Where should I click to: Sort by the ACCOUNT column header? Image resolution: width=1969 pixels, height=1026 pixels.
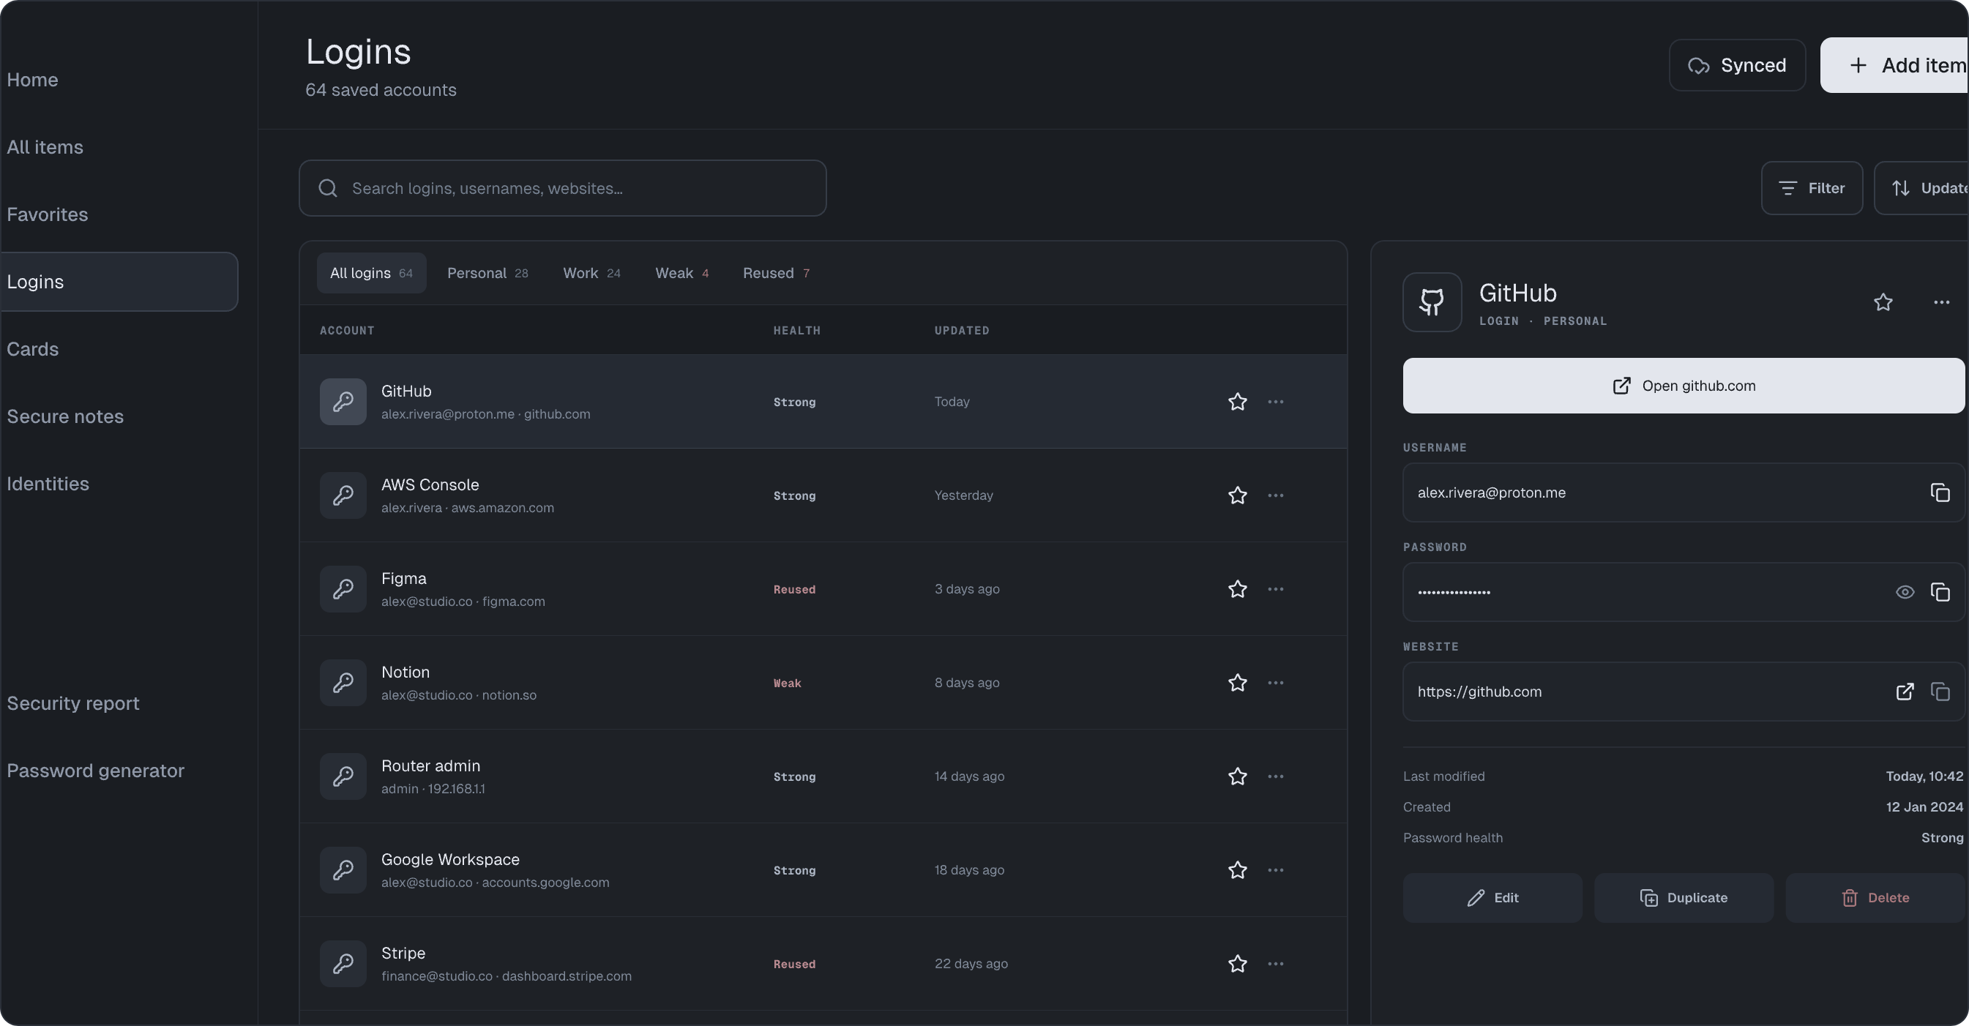347,330
